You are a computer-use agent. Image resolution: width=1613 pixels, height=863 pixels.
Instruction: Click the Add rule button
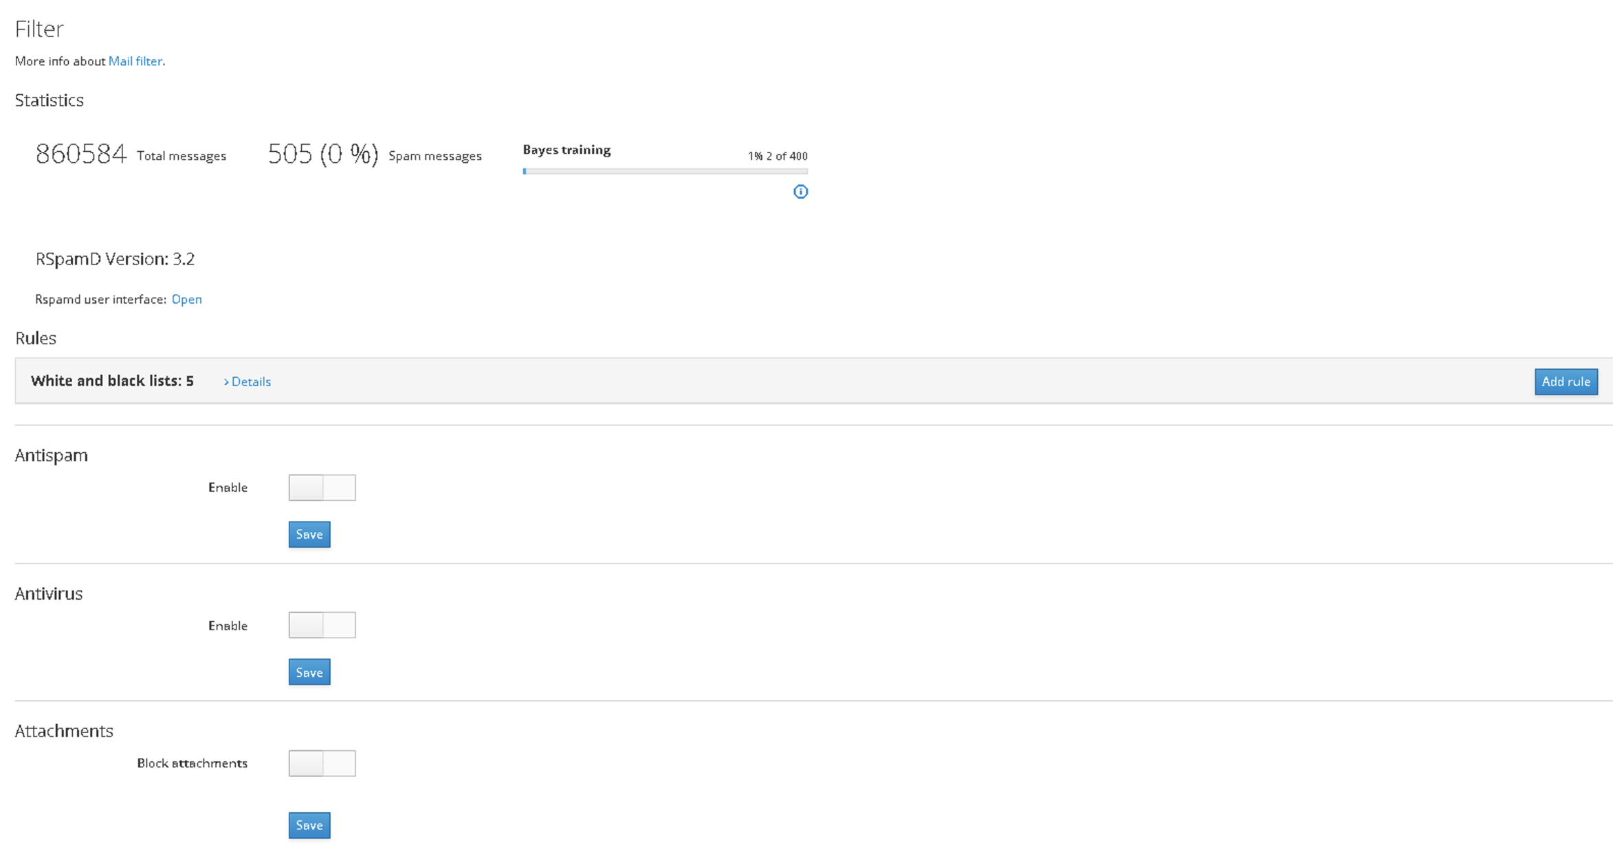(1566, 381)
